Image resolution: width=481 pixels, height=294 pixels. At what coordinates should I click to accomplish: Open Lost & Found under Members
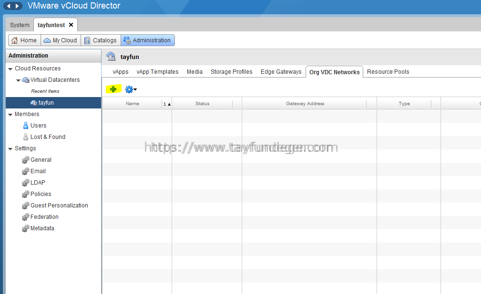(48, 137)
